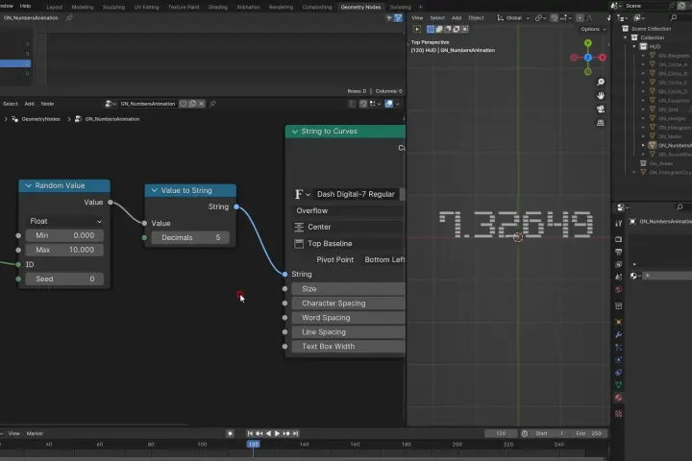Image resolution: width=692 pixels, height=461 pixels.
Task: Jump to the timeline end frame
Action: point(296,434)
